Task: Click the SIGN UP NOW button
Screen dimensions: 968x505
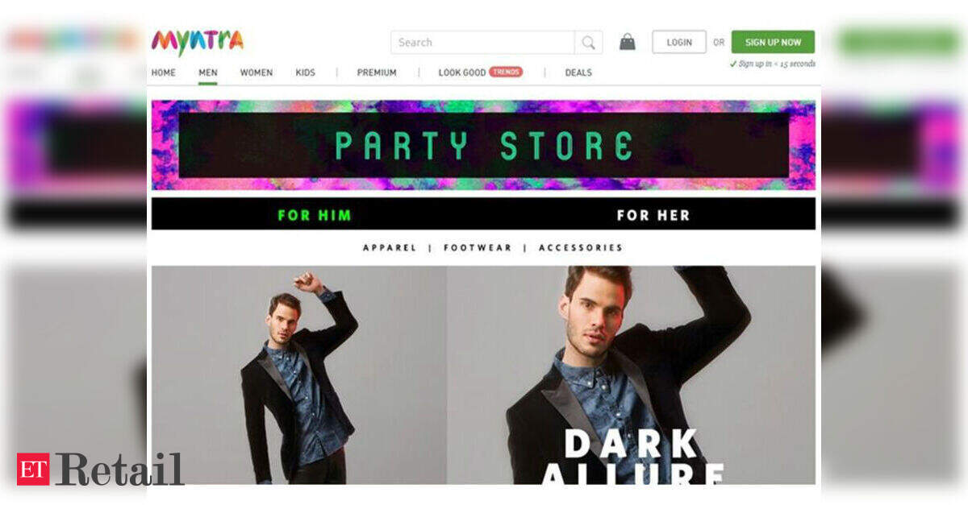Action: pyautogui.click(x=773, y=42)
